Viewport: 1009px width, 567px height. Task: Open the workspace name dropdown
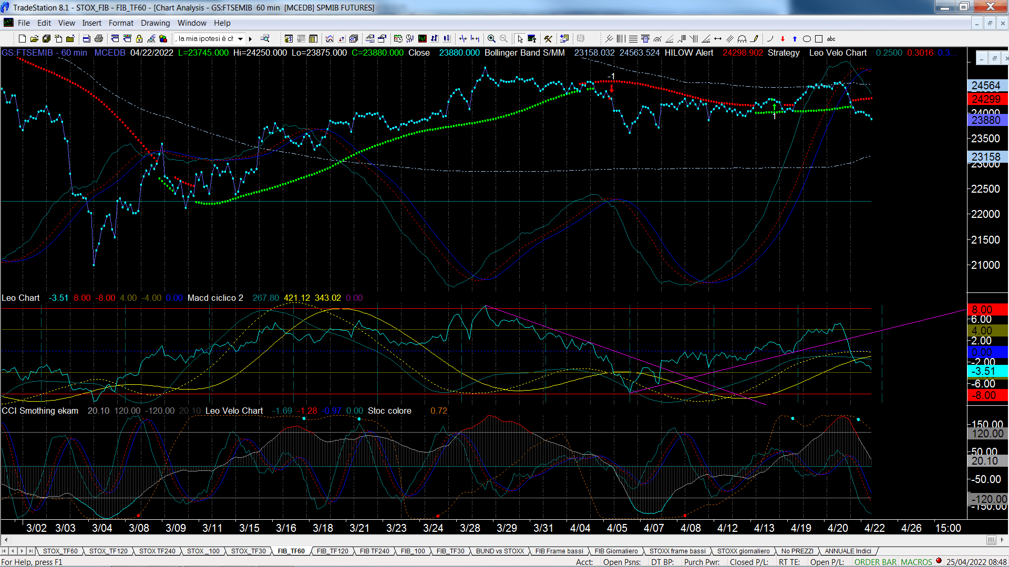240,39
